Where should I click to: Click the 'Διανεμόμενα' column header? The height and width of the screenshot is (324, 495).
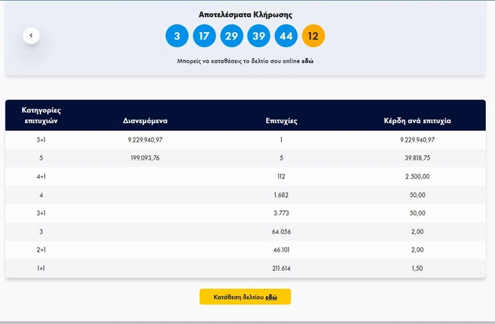click(145, 120)
